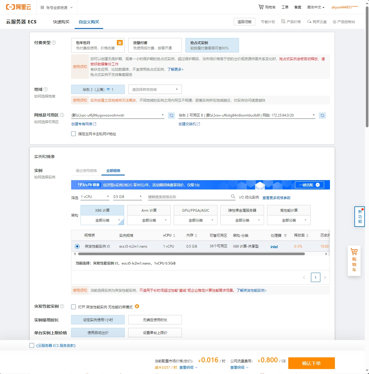Click the 确认下单 button
The image size is (369, 374).
(x=311, y=363)
